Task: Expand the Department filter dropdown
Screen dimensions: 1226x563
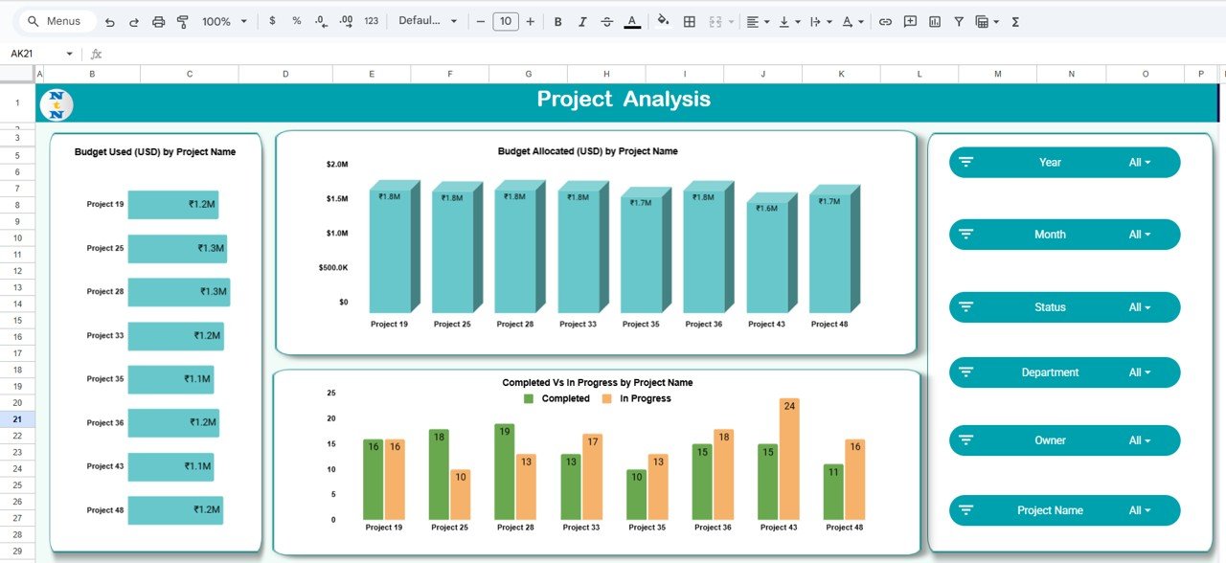Action: pos(1140,372)
